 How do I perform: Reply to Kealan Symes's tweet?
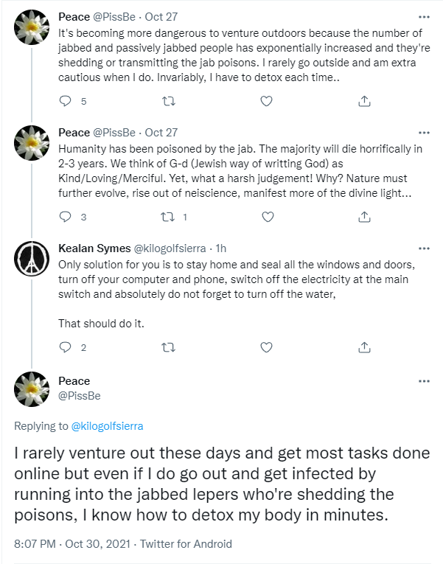(65, 347)
